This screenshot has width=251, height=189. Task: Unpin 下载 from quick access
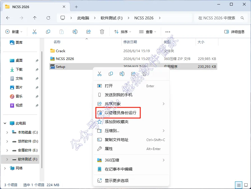(37, 70)
